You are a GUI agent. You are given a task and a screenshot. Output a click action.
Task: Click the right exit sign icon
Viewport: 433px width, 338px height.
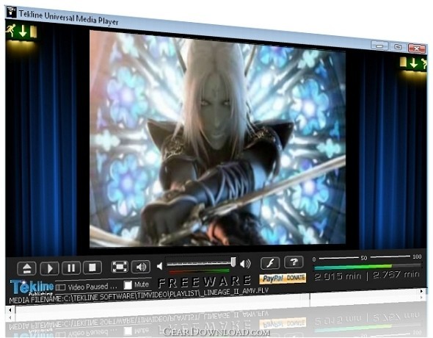pos(413,63)
